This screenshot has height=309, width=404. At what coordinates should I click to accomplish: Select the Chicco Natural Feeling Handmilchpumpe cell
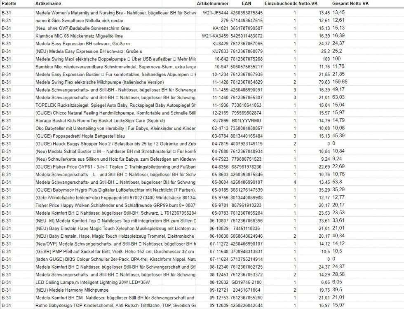(x=115, y=113)
